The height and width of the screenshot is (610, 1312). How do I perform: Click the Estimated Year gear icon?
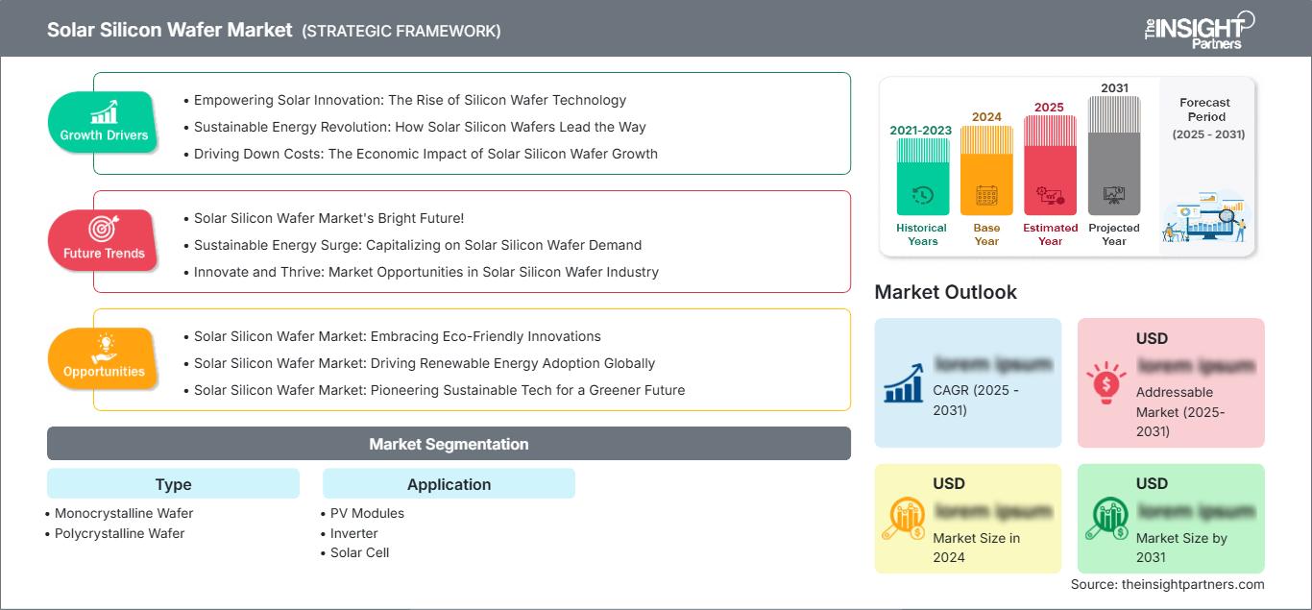coord(1050,195)
